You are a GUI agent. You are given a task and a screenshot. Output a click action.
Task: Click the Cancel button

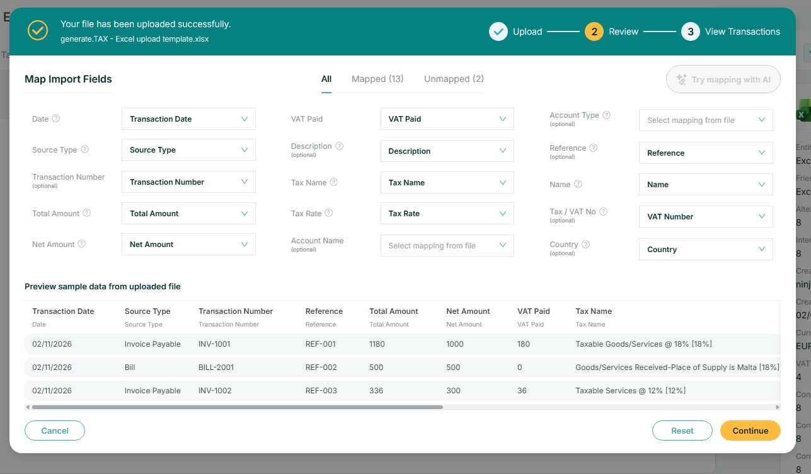click(x=55, y=431)
